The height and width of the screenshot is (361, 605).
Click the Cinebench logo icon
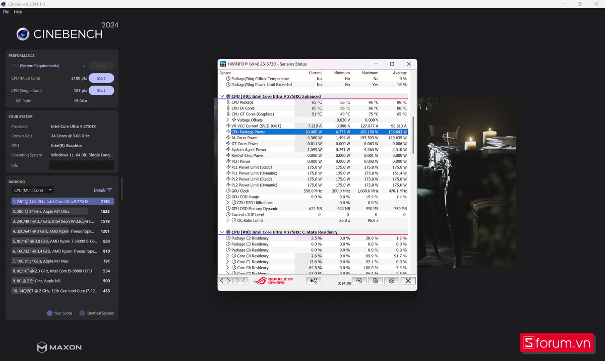point(23,34)
